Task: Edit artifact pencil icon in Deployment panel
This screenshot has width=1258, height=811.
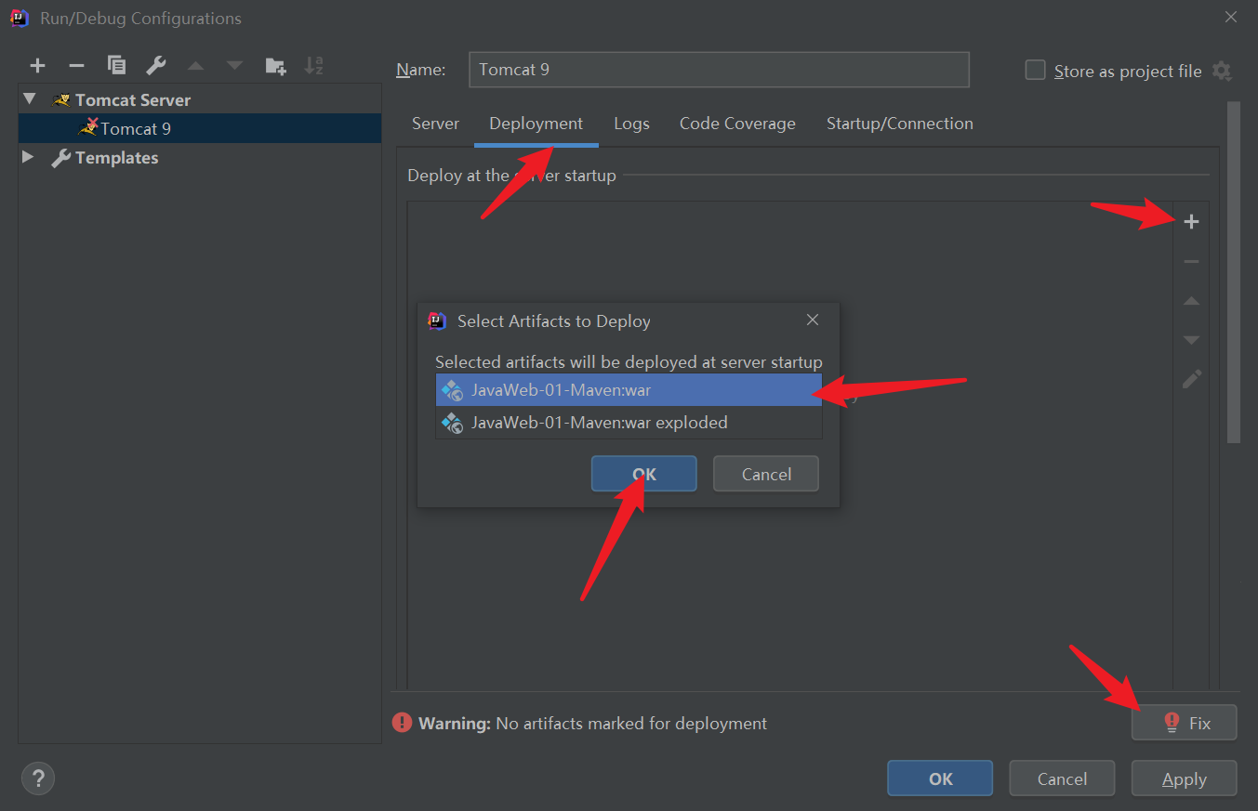Action: point(1191,379)
